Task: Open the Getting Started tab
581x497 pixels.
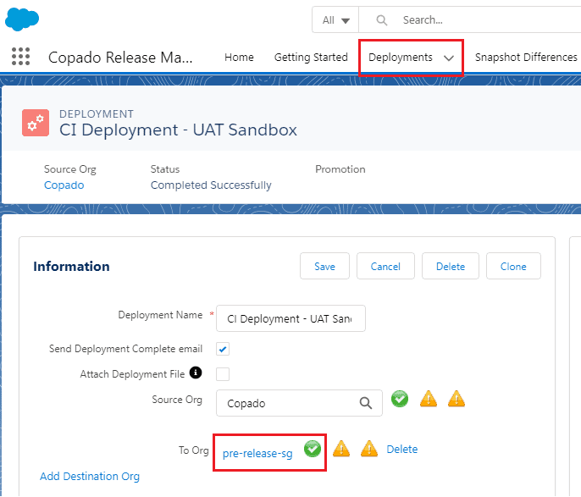Action: tap(311, 58)
